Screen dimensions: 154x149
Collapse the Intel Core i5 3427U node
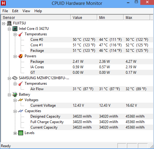point(9,29)
